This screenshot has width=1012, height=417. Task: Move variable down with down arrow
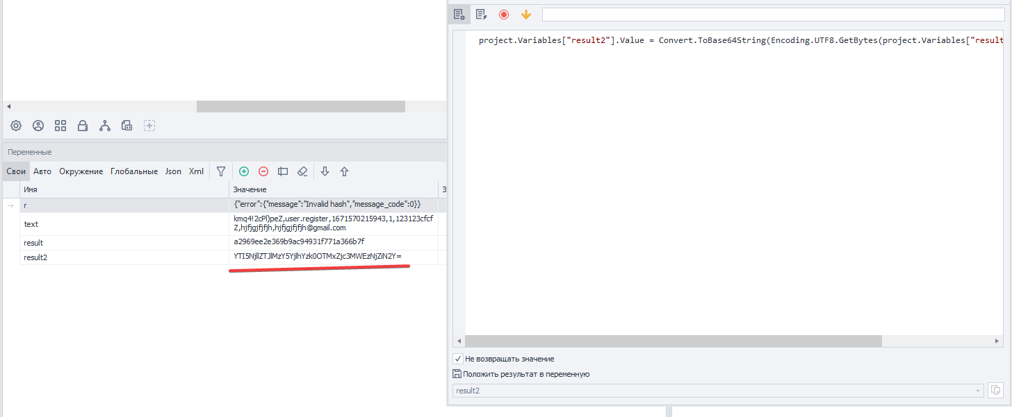point(325,171)
